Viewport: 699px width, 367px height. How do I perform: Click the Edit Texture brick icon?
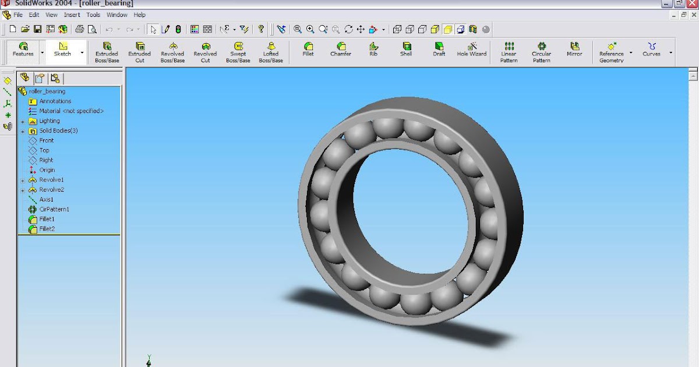pyautogui.click(x=207, y=29)
